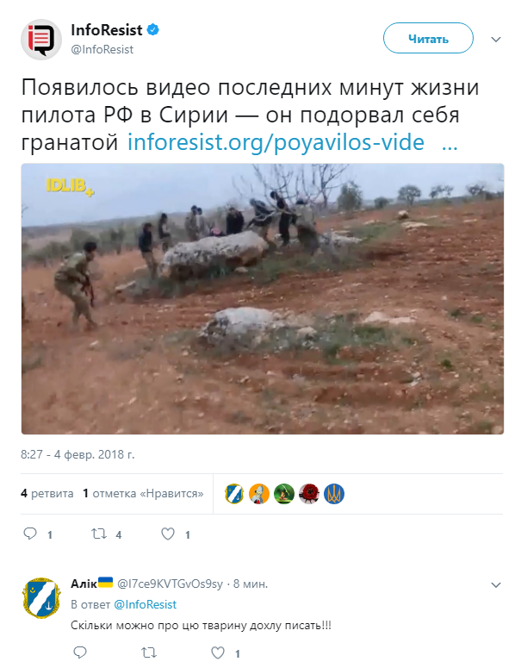Expand options chevron on Алік's reply
This screenshot has width=521, height=668.
pos(496,585)
